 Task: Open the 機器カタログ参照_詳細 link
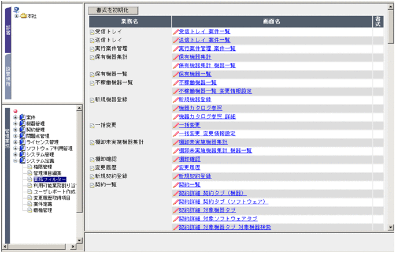[x=207, y=117]
